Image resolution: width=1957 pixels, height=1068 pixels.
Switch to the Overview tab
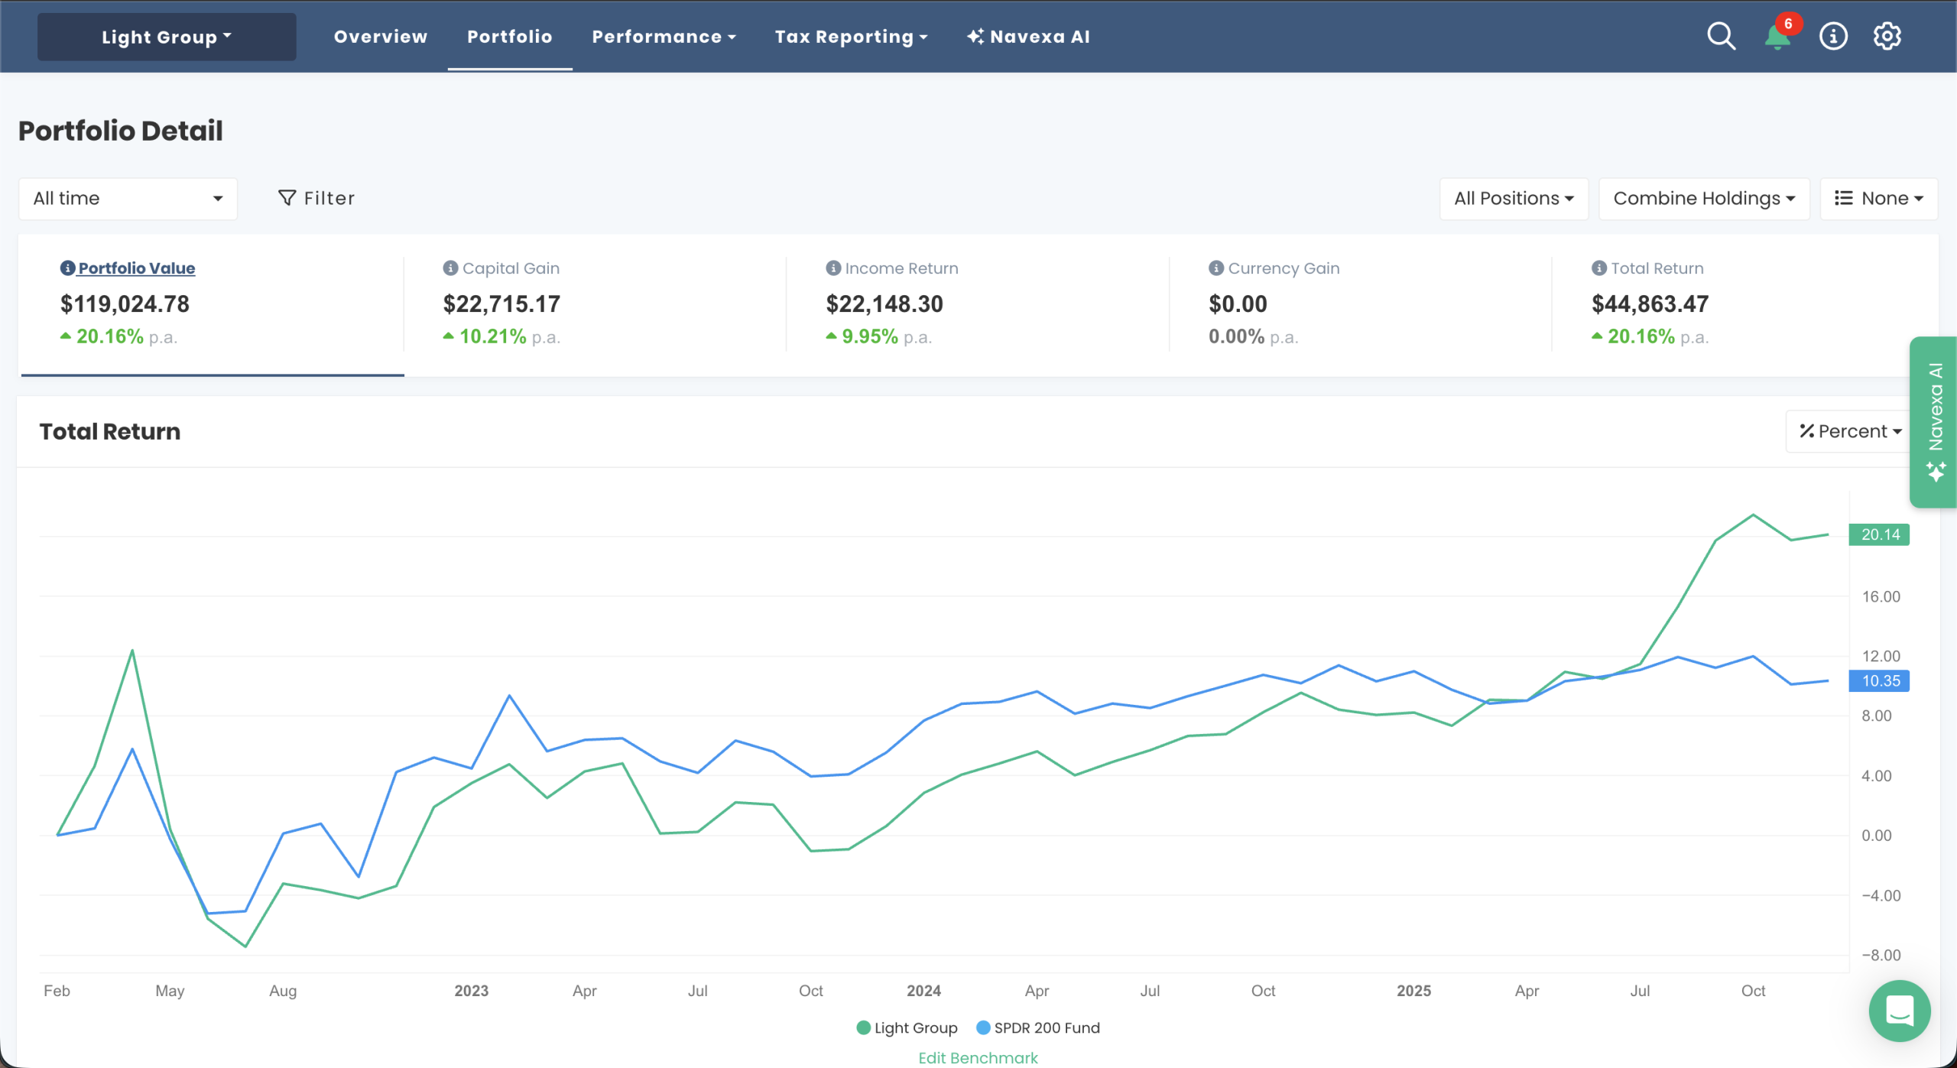[x=380, y=36]
